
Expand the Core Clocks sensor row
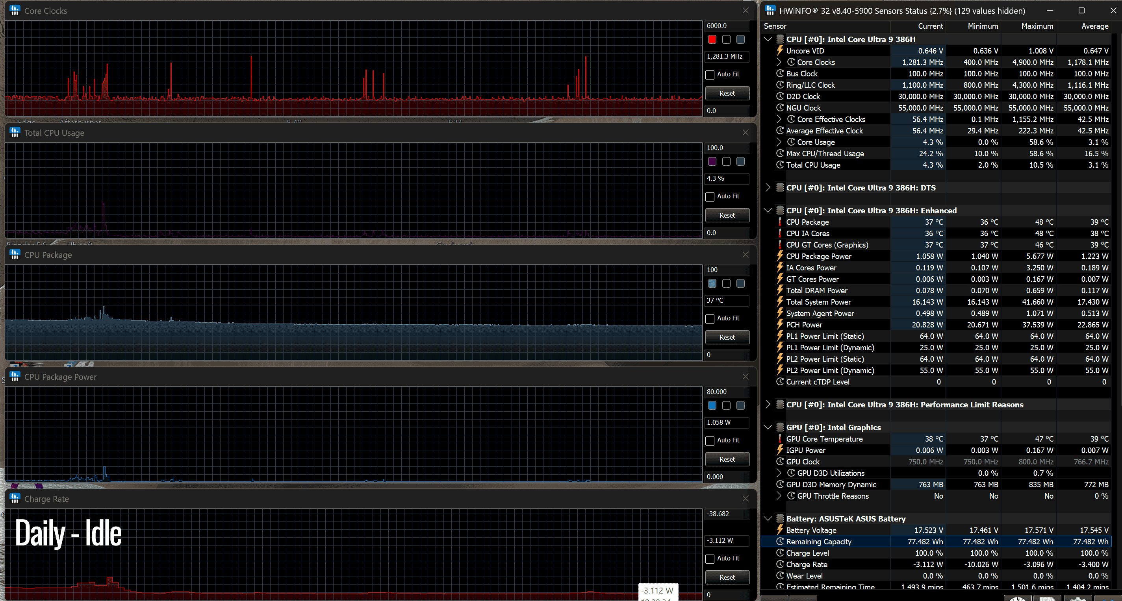pos(779,62)
